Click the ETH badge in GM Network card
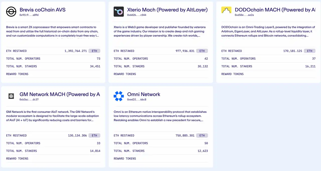The width and height of the screenshot is (321, 171). click(x=94, y=136)
